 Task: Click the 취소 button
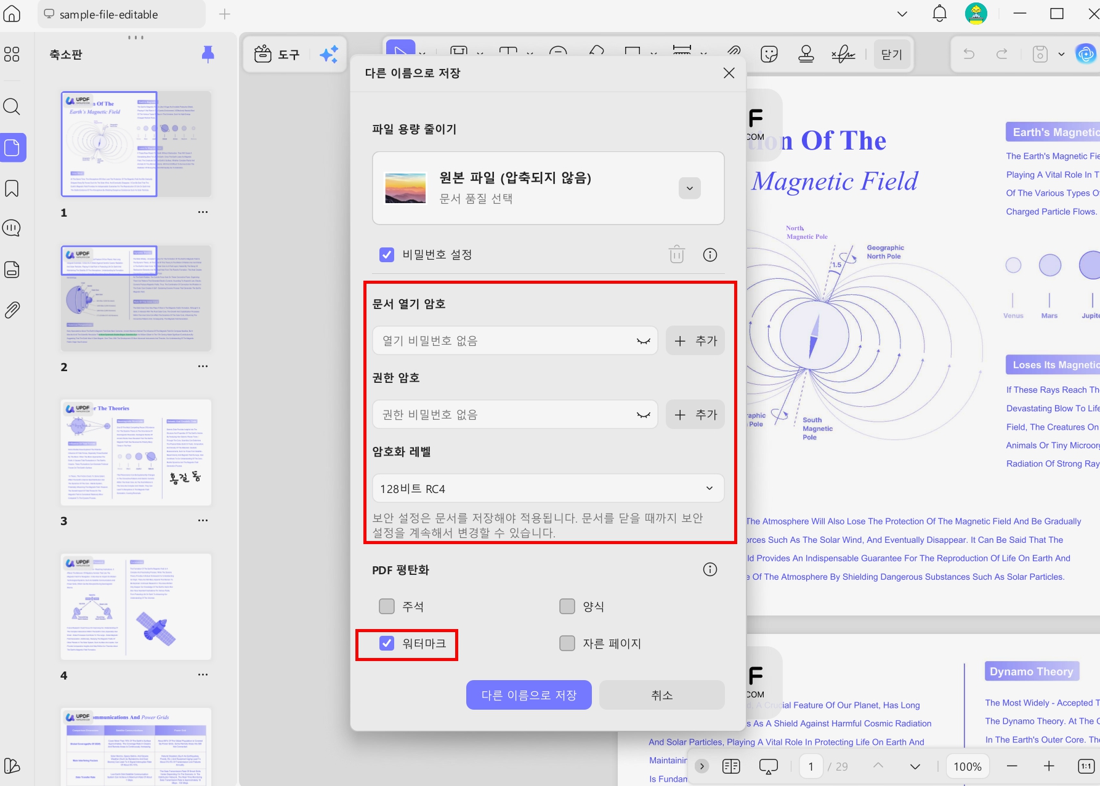click(662, 695)
